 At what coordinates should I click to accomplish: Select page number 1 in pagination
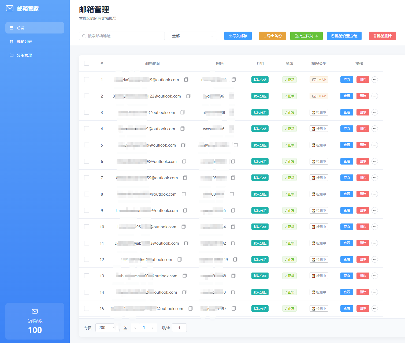(144, 328)
